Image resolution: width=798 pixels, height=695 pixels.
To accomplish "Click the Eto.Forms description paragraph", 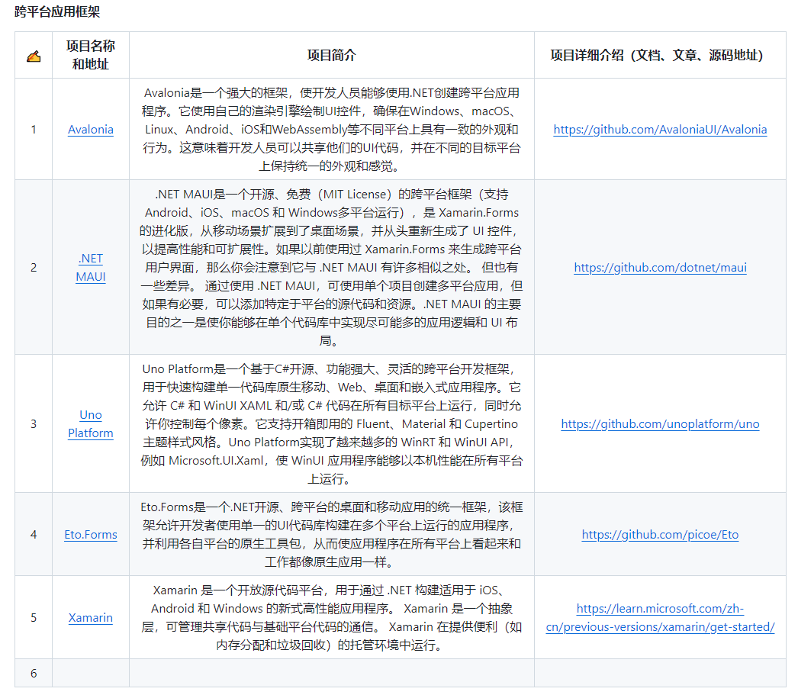I will 331,534.
